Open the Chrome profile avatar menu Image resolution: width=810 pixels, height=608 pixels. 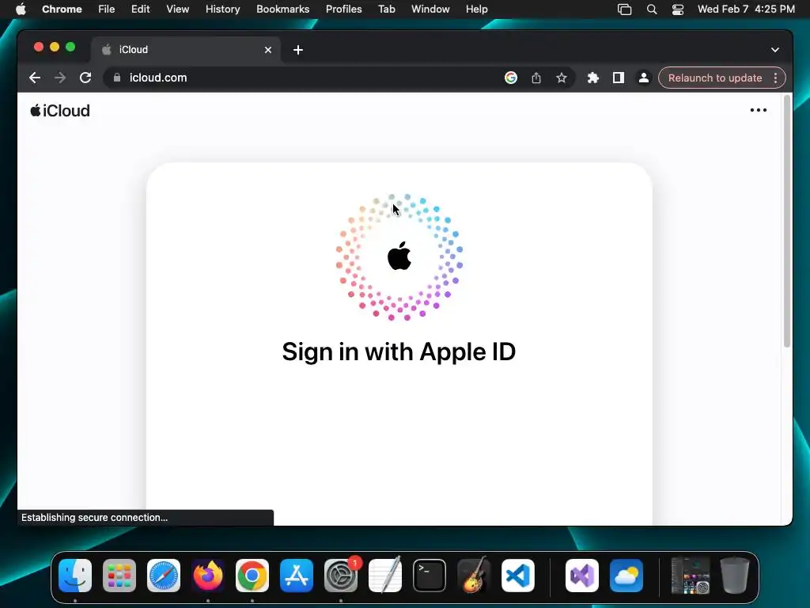point(644,78)
